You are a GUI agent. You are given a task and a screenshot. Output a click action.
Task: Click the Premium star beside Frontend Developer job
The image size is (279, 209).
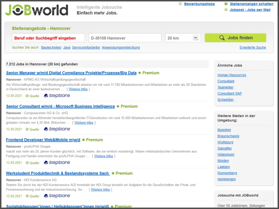click(x=84, y=140)
